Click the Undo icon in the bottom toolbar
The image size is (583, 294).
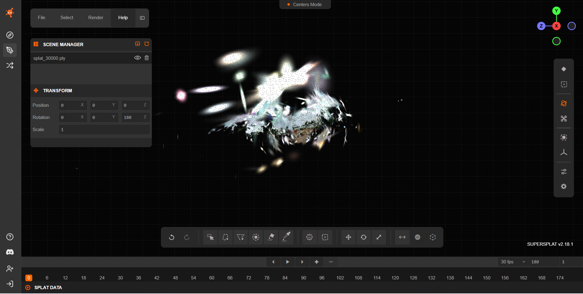(x=172, y=237)
